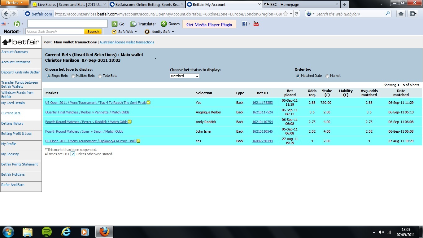The image size is (423, 238).
Task: Click the volume speaker tray icon
Action: [382, 232]
